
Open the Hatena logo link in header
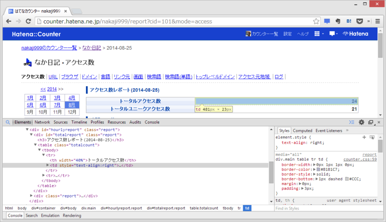pos(356,34)
